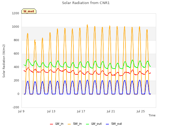Click the 400 y-axis label

[16, 67]
